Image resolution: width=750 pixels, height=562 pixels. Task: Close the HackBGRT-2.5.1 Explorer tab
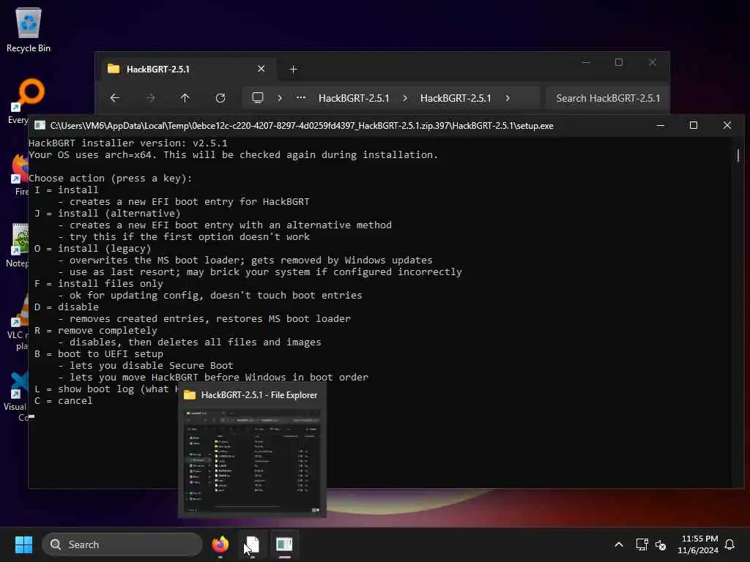click(x=261, y=69)
